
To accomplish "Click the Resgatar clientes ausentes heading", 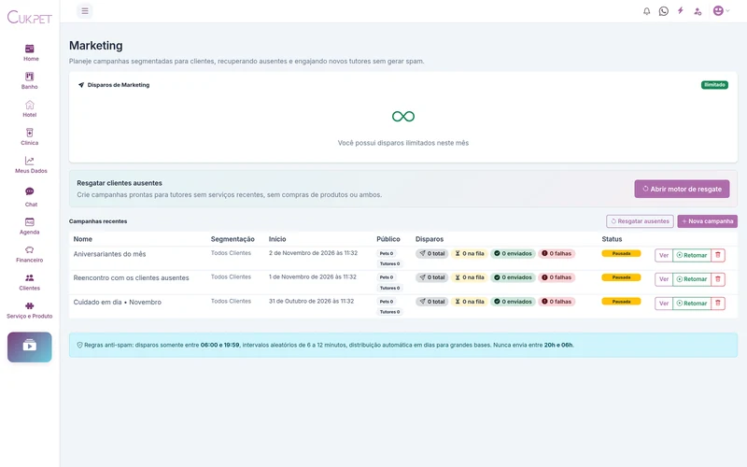I will [120, 183].
